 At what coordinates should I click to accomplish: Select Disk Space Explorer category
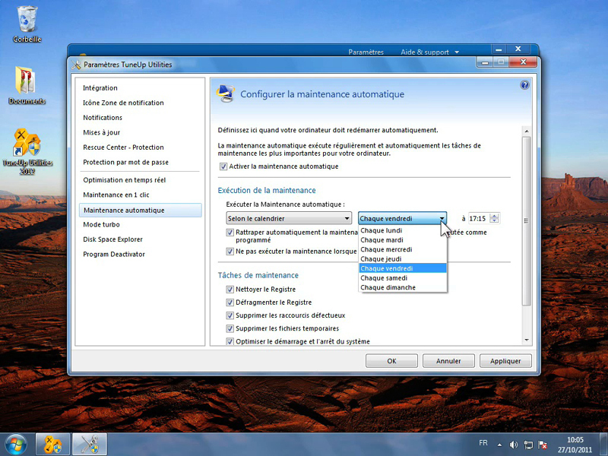(x=140, y=239)
